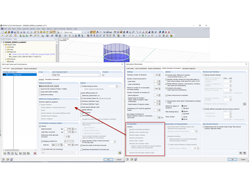Viewport: 250px width, 187px height.
Task: Open the Calculate menu
Action: 26,29
